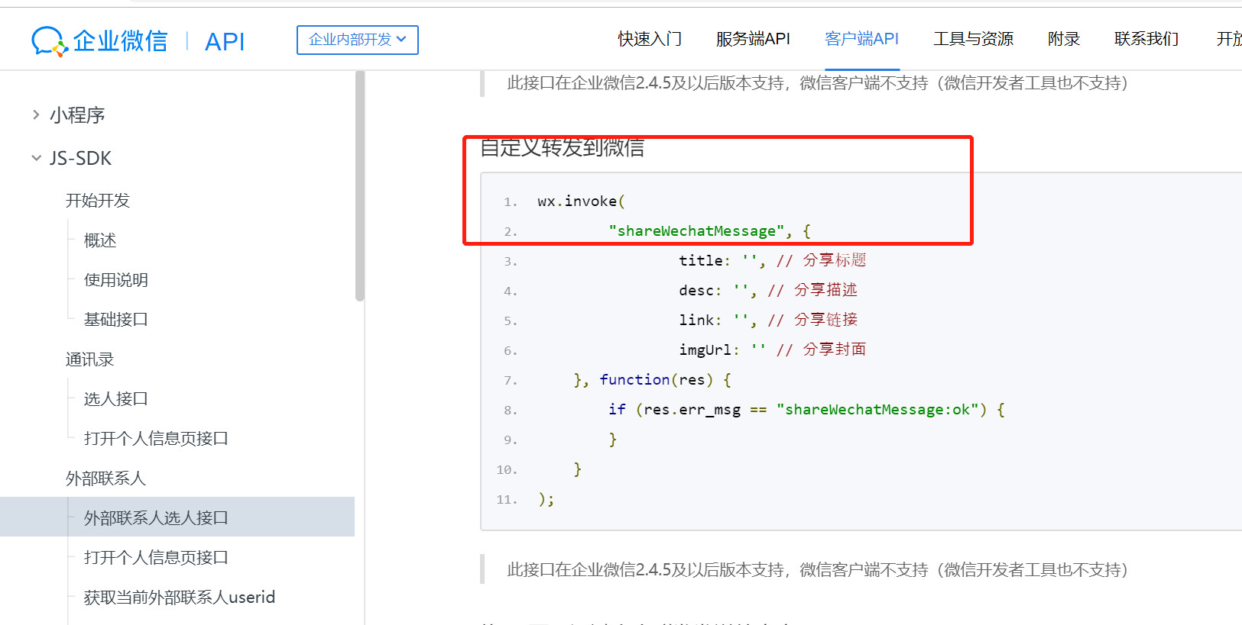Open 开始开发 in the sidebar

pos(98,200)
